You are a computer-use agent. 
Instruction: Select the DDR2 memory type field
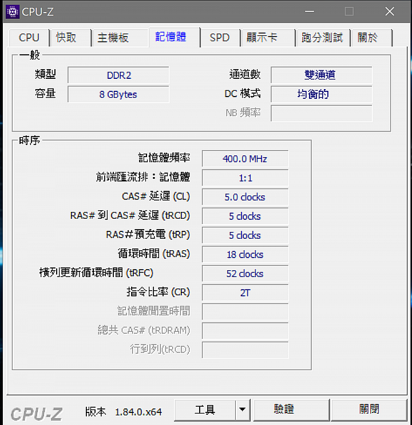click(118, 75)
